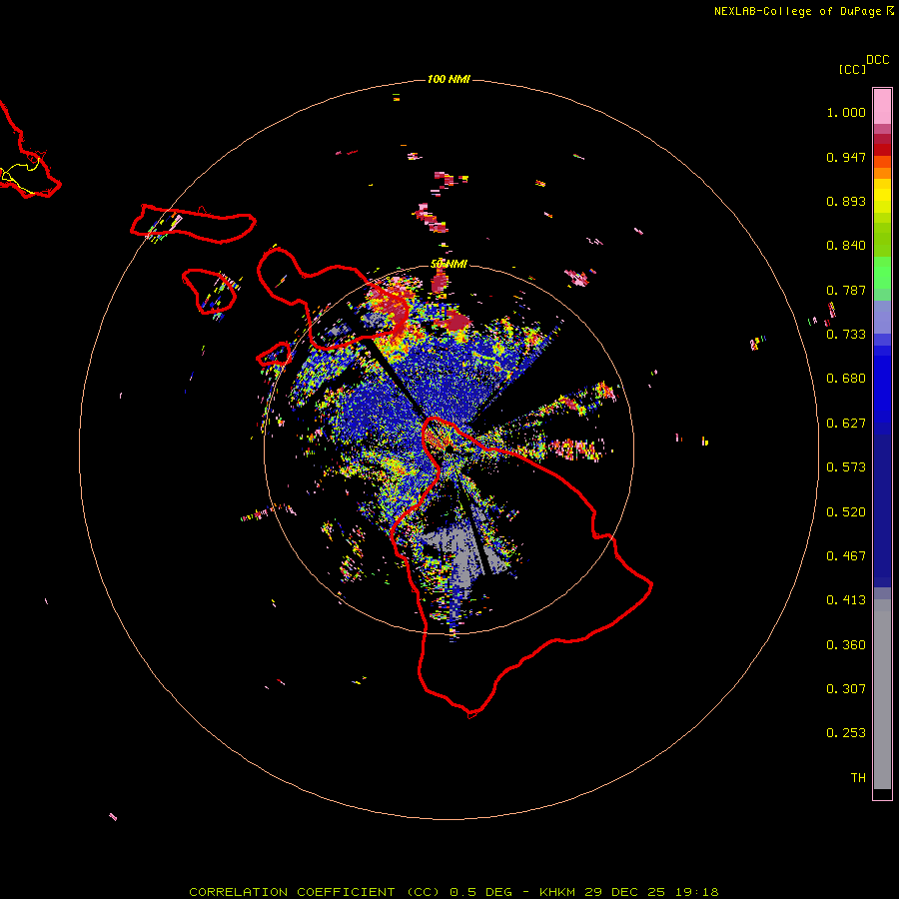Viewport: 899px width, 899px height.
Task: Click the Correlation Coefficient caption at bottom
Action: 453,892
